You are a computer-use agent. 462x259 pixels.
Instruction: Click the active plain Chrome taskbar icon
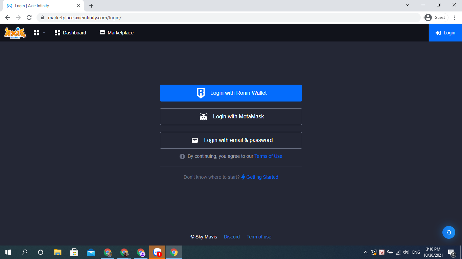[x=174, y=252]
